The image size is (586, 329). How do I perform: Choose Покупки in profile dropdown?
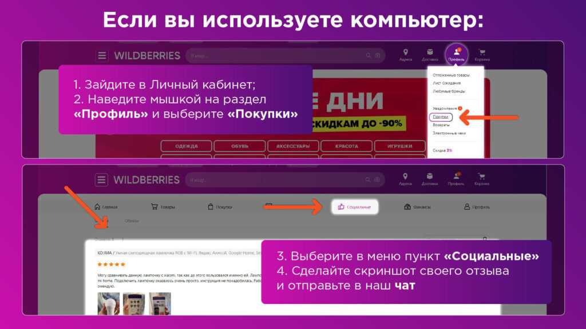point(441,117)
